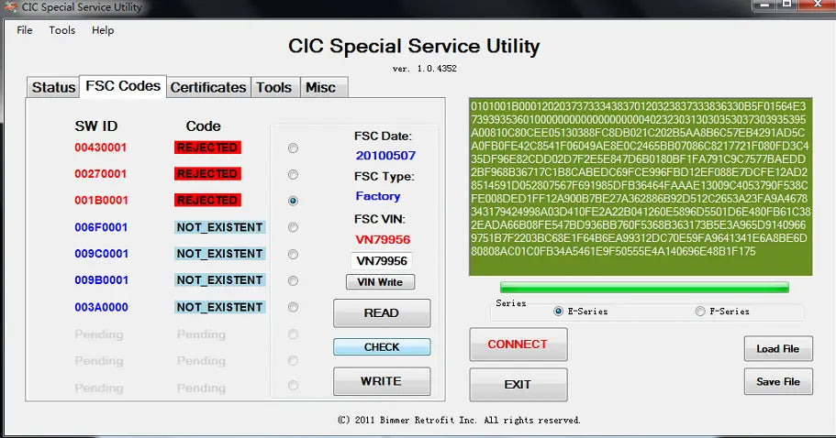Image resolution: width=836 pixels, height=438 pixels.
Task: Click the application icon in the title bar
Action: coord(9,7)
